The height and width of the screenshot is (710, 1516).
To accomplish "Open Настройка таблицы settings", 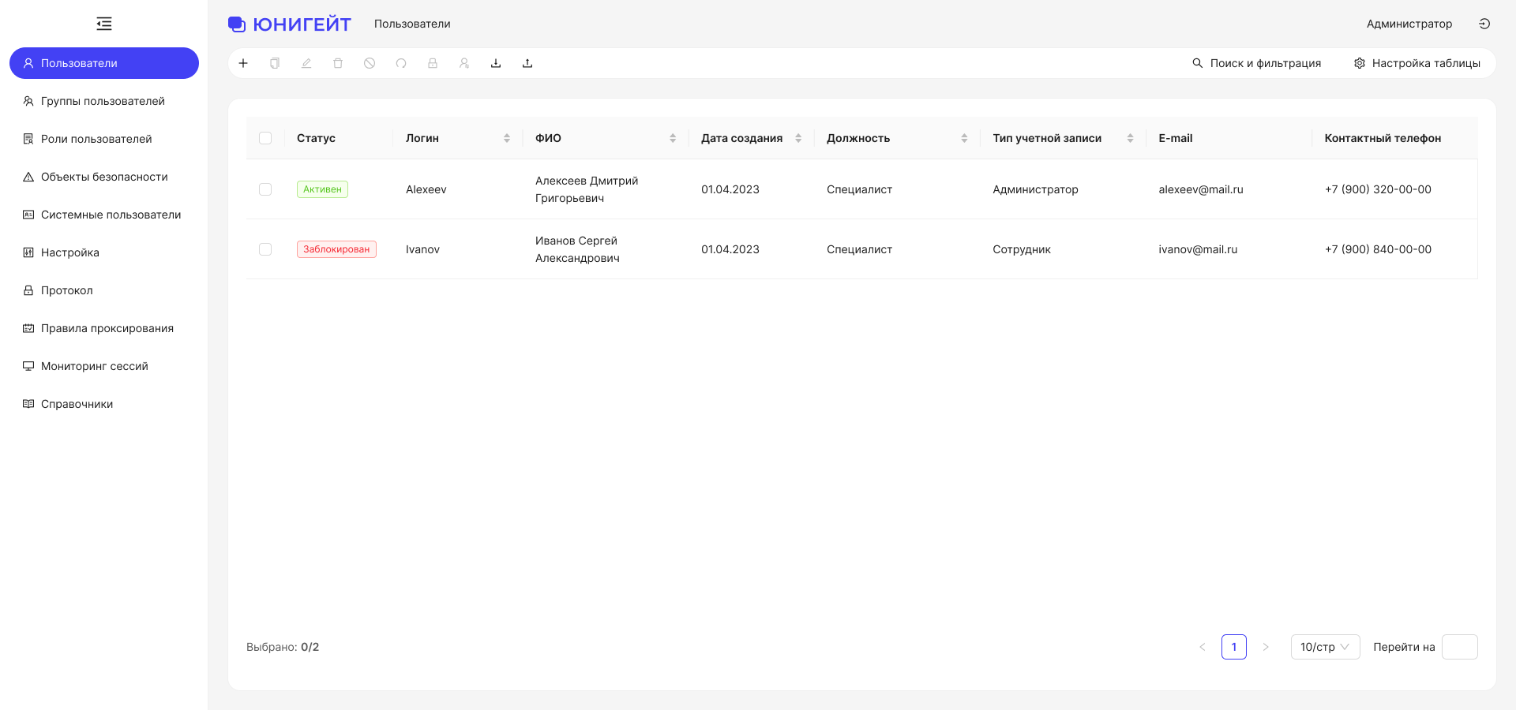I will point(1417,63).
